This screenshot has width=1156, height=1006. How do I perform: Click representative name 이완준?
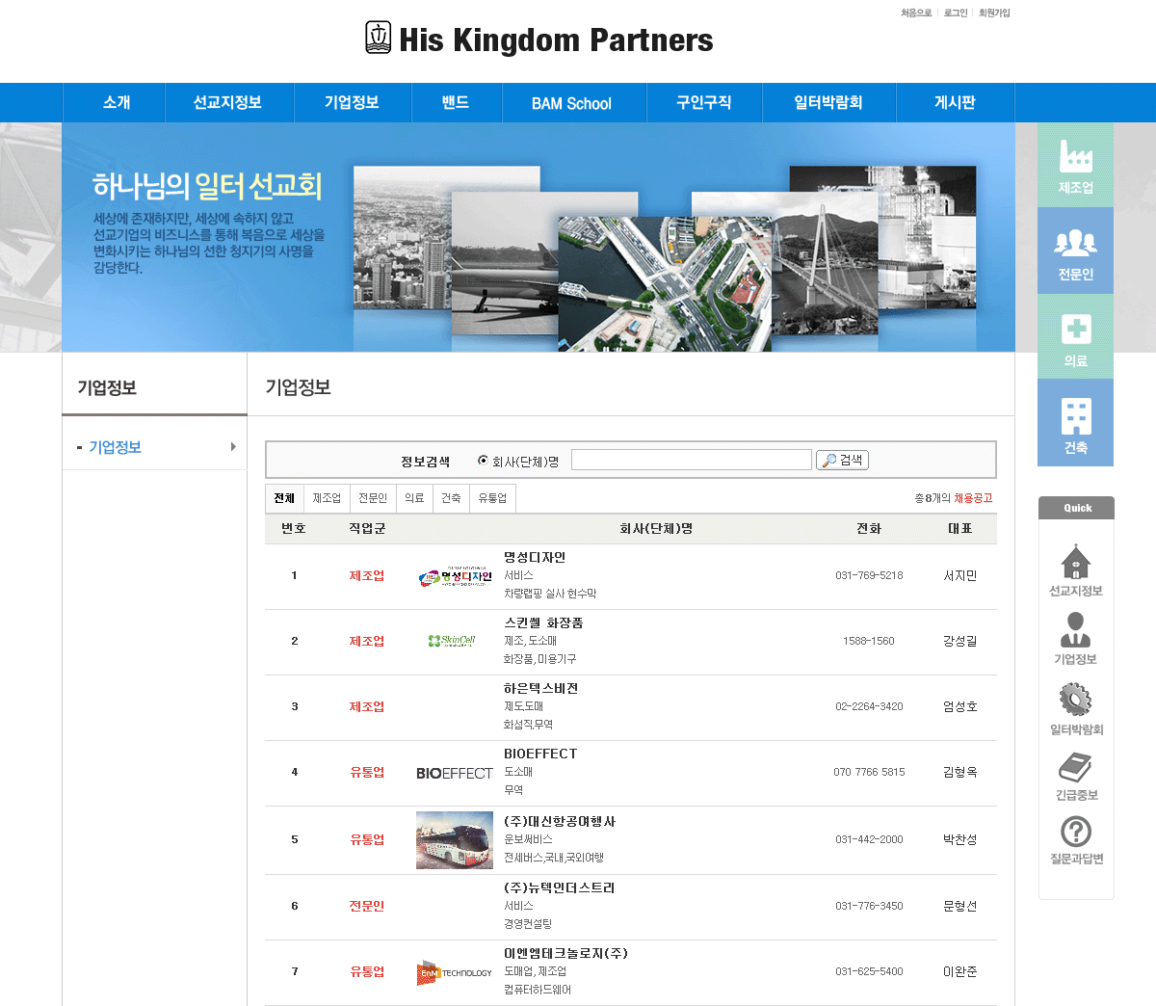[x=960, y=972]
